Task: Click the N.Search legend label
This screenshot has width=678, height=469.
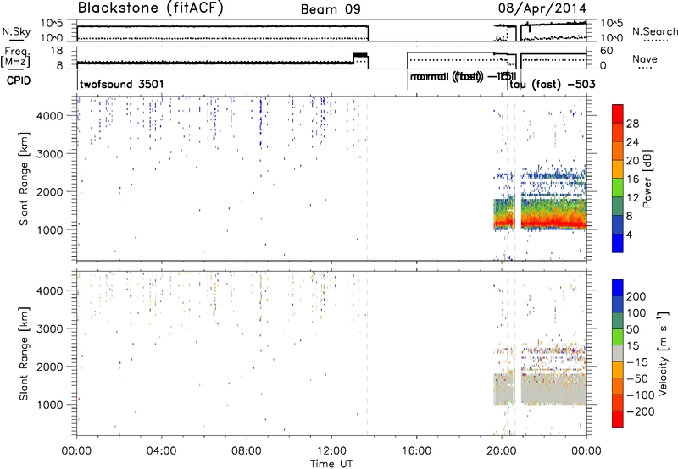Action: [x=655, y=31]
